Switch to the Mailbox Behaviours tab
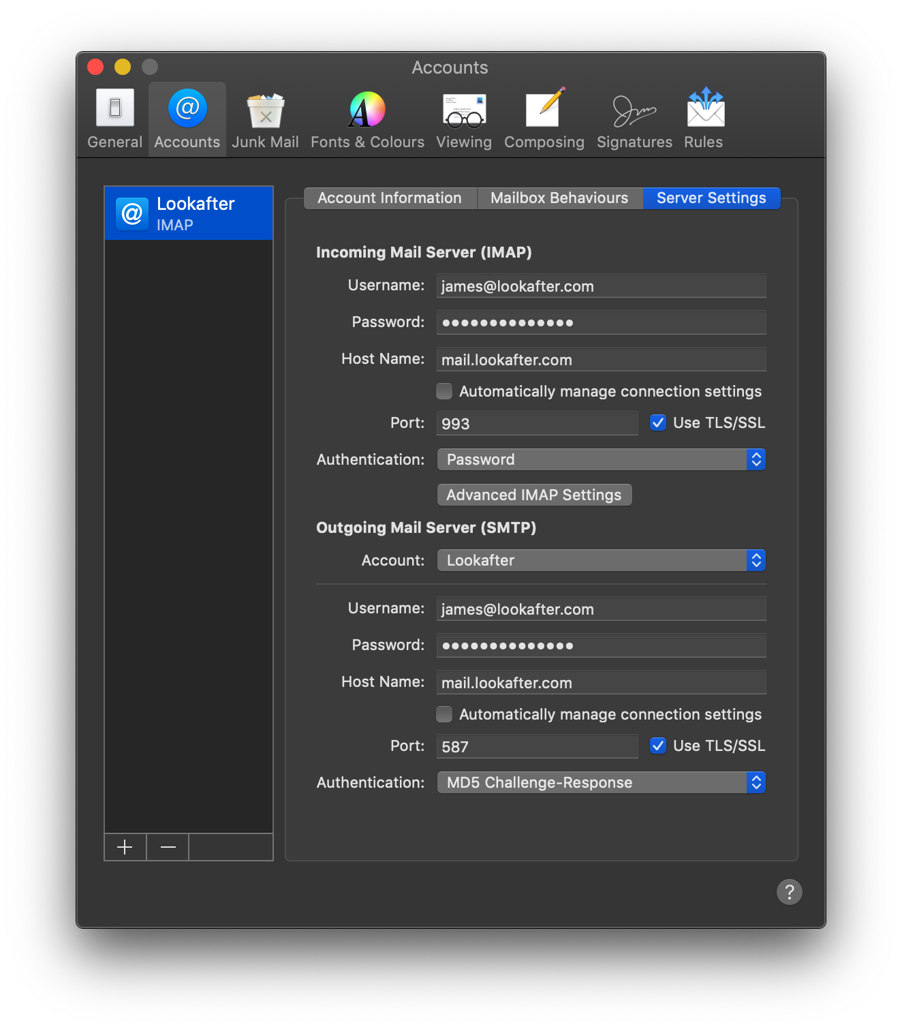 (559, 198)
